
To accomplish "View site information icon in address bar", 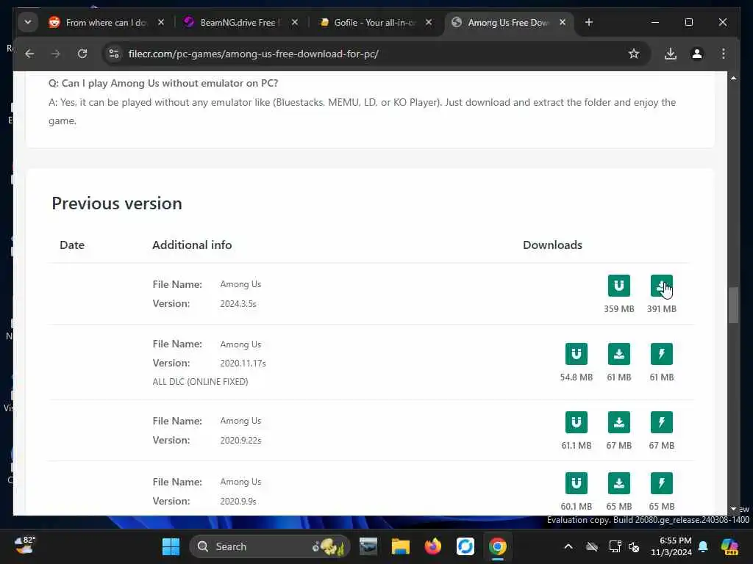I will [114, 54].
